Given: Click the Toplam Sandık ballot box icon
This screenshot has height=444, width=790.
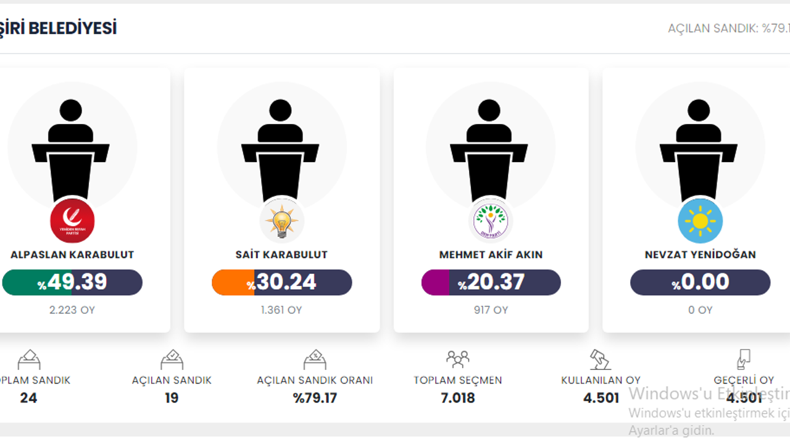Looking at the screenshot, I should click(x=28, y=359).
